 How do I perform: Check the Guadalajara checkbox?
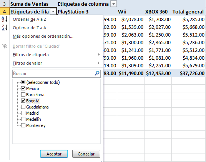tap(23, 107)
